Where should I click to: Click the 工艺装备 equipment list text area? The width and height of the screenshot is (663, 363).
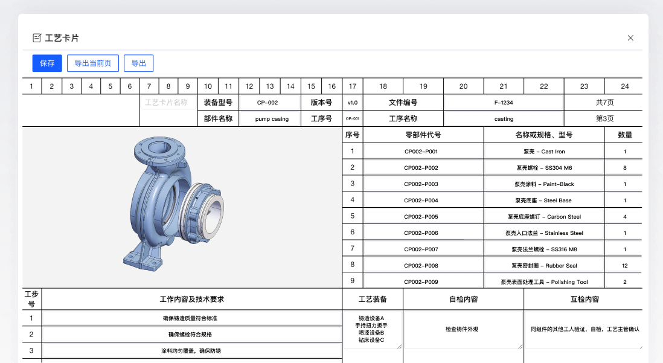[372, 330]
